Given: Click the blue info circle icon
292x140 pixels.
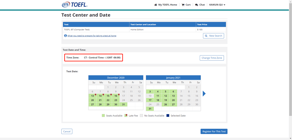Looking at the screenshot, I should click(65, 36).
